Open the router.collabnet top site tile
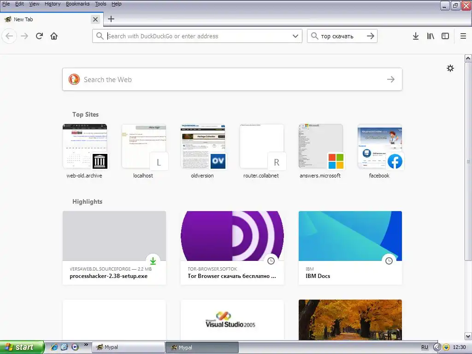Screen dimensions: 472x354 point(262,151)
